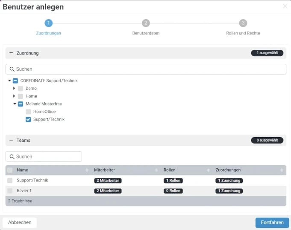Go to the Benutzerdaten step label

point(146,33)
